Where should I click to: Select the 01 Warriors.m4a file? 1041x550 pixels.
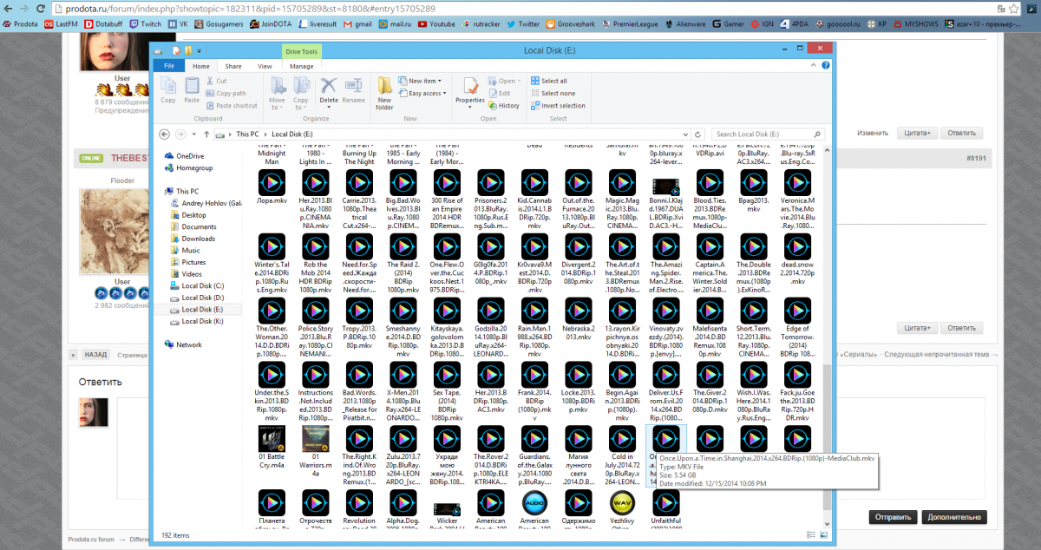(x=315, y=451)
